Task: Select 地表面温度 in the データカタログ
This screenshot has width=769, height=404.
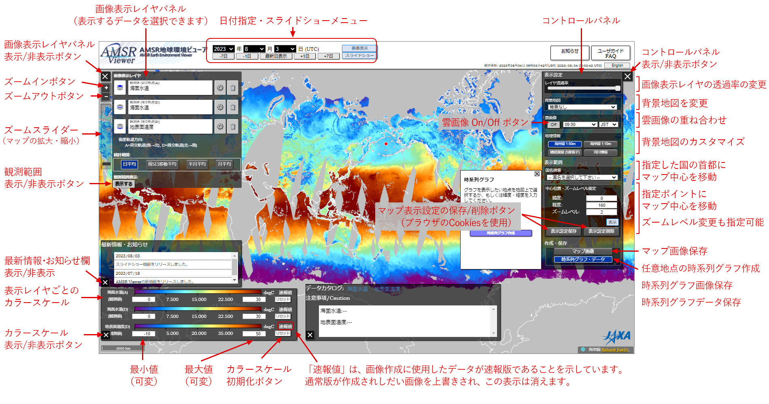Action: (x=387, y=289)
